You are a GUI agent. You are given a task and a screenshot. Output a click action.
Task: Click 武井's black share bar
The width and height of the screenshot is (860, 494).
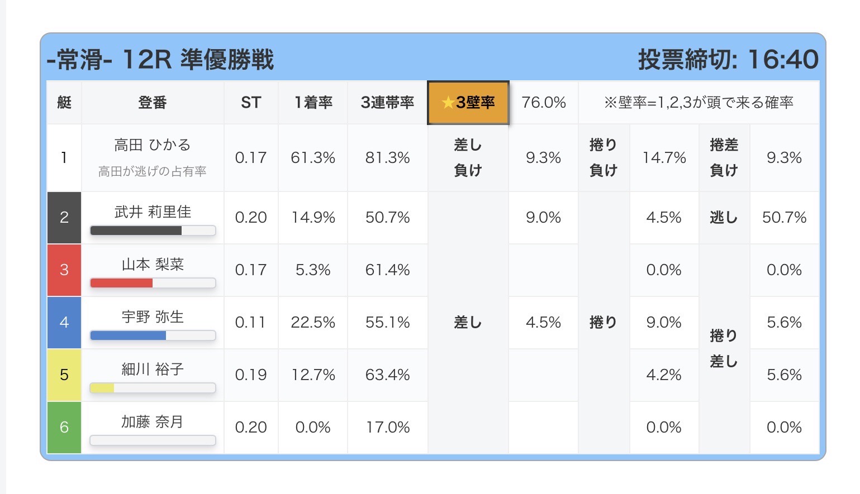[153, 231]
